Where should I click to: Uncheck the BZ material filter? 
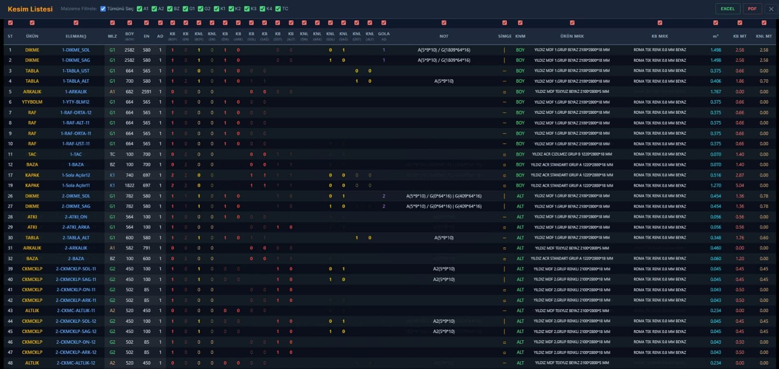click(x=170, y=9)
